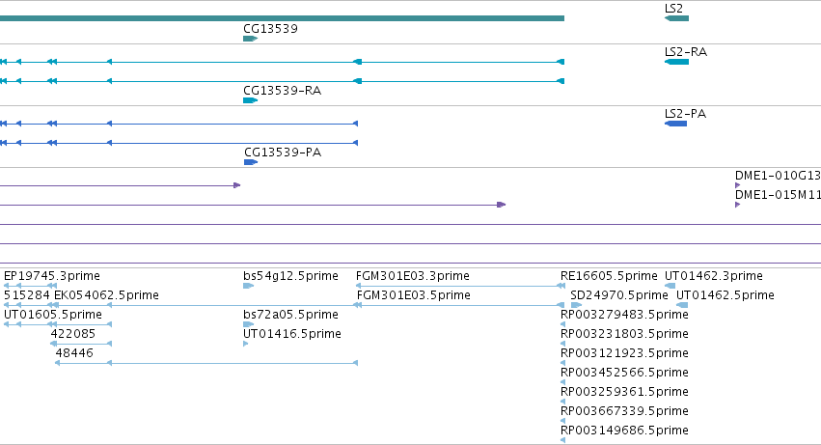
Task: Select the RP003279483.5prime marker
Action: pos(562,325)
